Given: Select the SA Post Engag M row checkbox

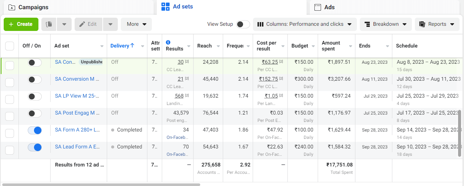Looking at the screenshot, I should (x=10, y=116).
